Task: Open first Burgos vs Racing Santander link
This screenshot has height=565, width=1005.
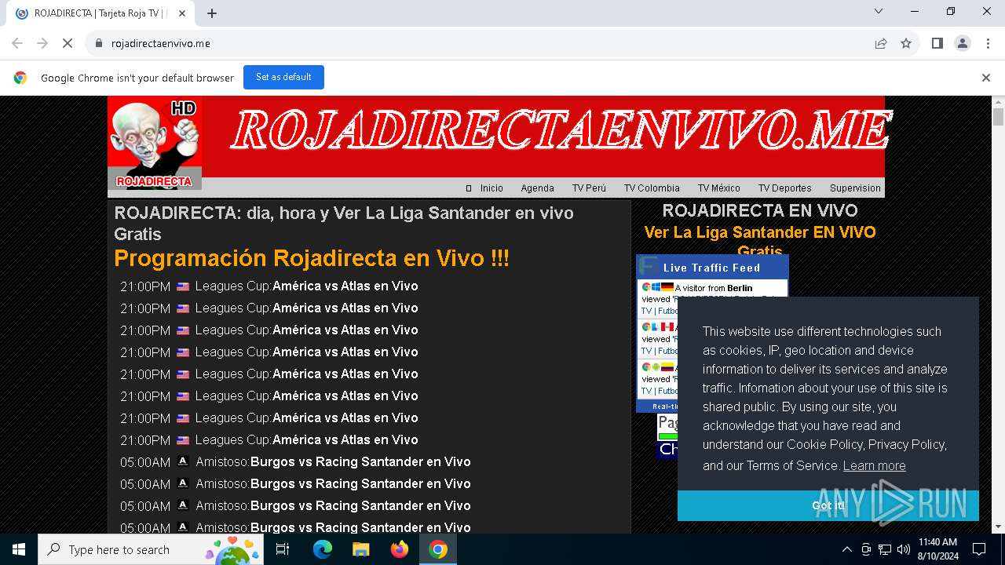Action: (360, 462)
